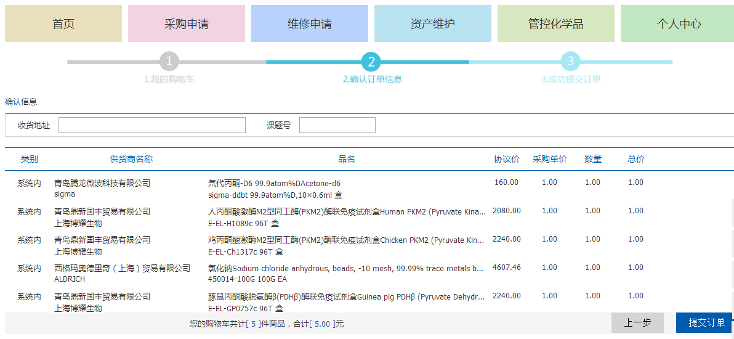This screenshot has height=339, width=734.
Task: Click 品名 column header
Action: (x=347, y=160)
